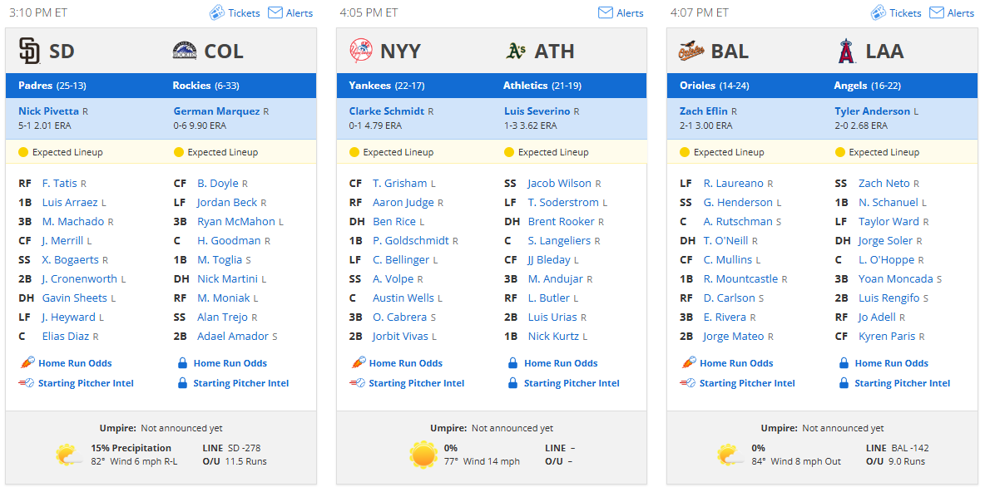Open Tickets link for BAL vs LAA
The width and height of the screenshot is (985, 497).
(896, 12)
